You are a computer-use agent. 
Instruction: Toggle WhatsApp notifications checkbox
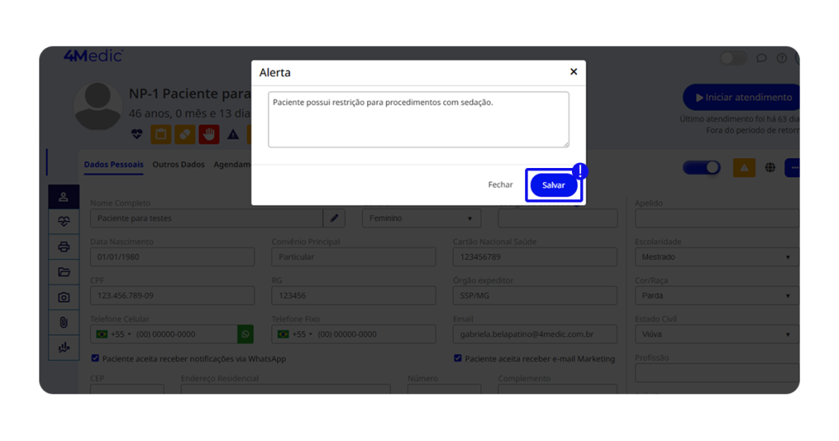(x=95, y=358)
